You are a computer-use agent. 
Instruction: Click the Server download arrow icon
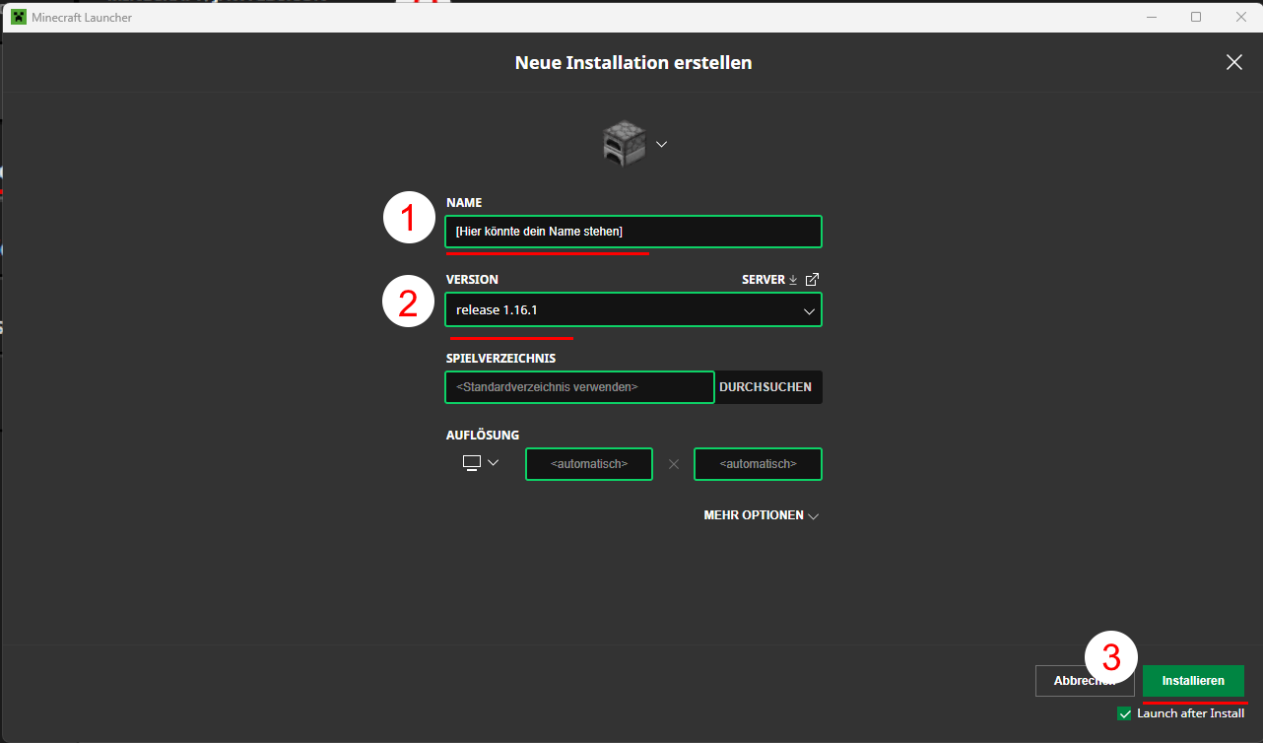(x=793, y=280)
